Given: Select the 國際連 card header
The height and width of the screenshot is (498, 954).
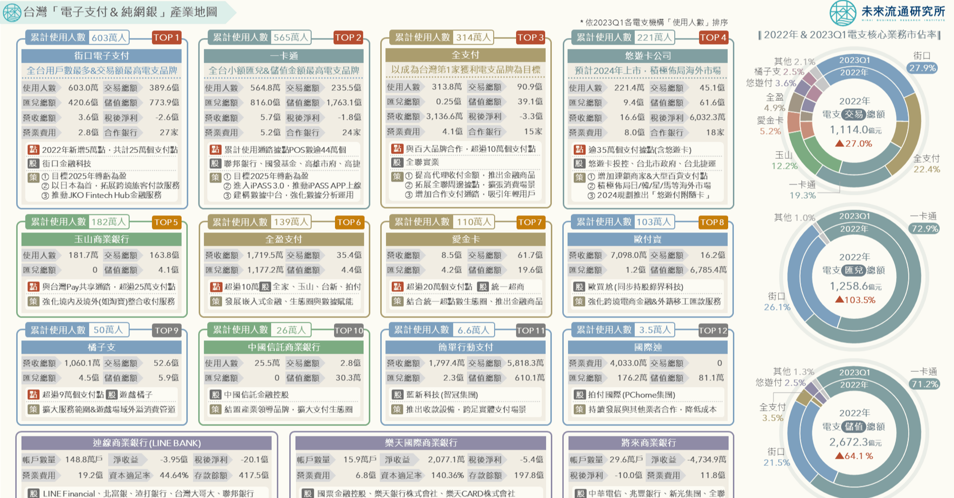Looking at the screenshot, I should point(647,347).
